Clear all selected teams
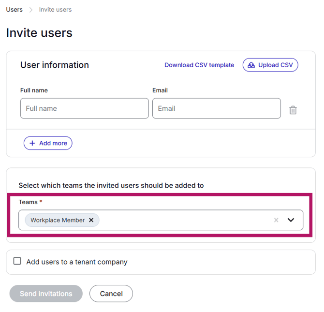Image resolution: width=324 pixels, height=312 pixels. 276,220
